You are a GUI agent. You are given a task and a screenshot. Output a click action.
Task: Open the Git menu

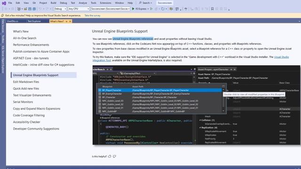point(34,3)
